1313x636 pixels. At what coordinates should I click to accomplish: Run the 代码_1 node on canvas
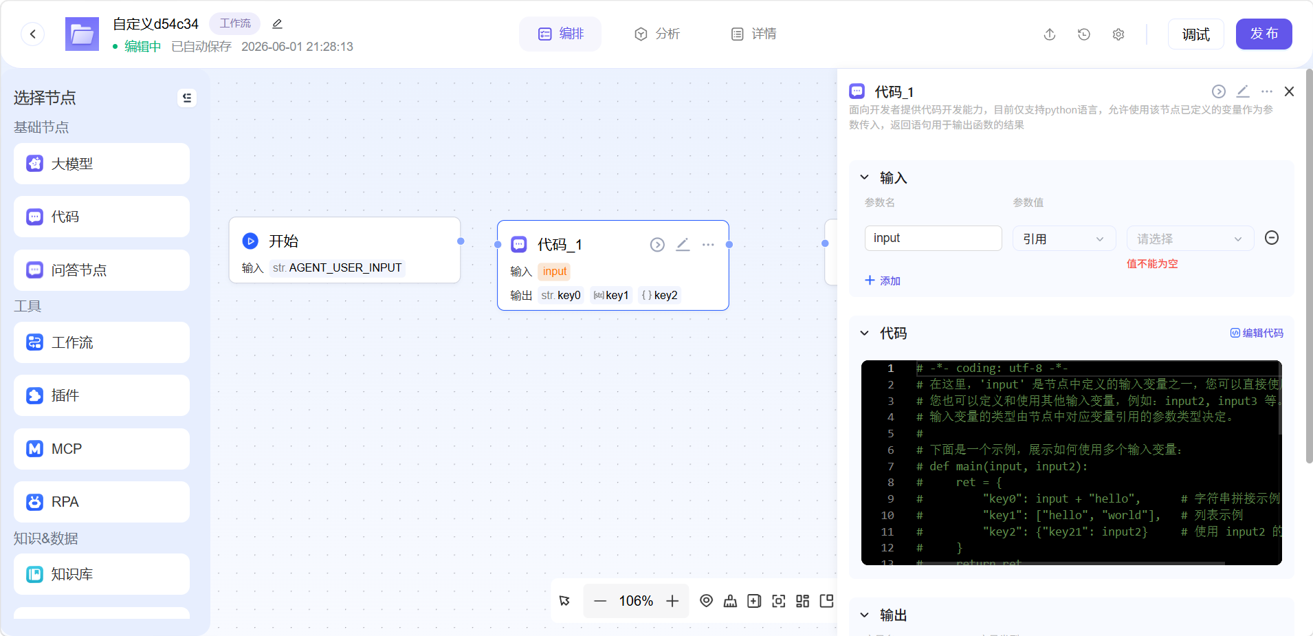(x=657, y=245)
